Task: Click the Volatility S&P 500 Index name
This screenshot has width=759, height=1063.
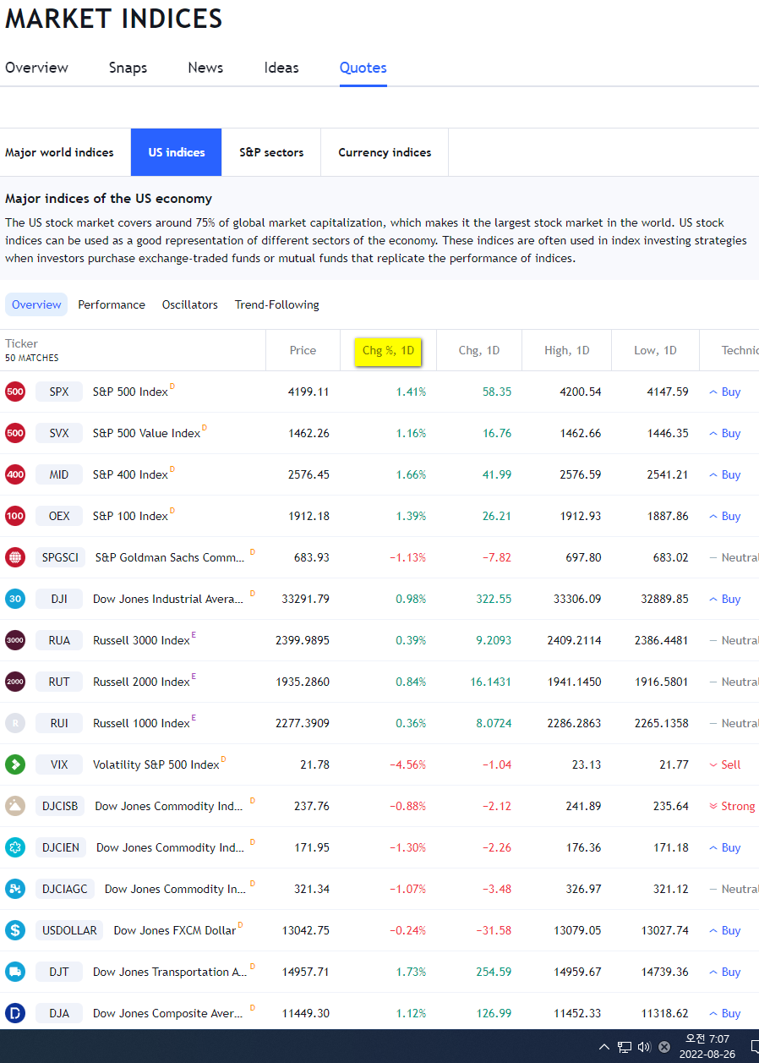Action: [x=156, y=764]
